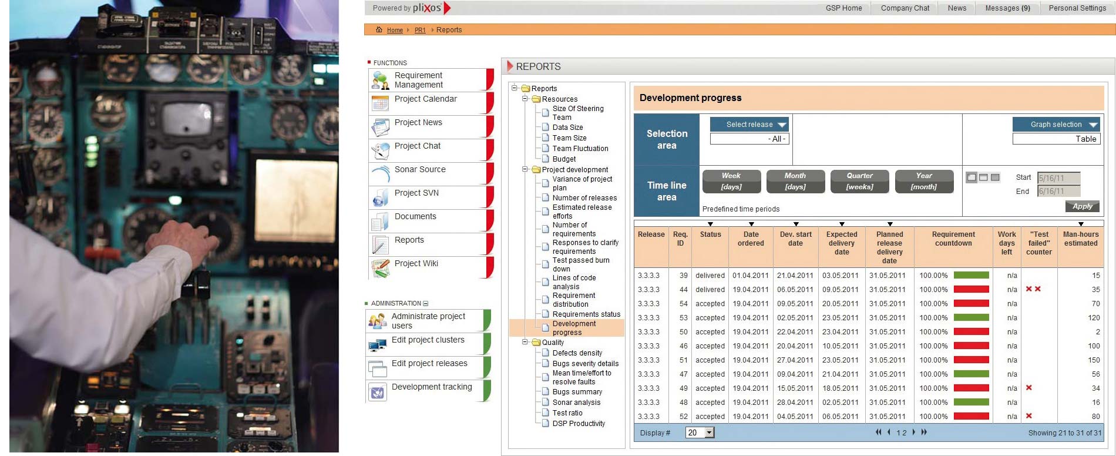Open Messages (9) in top menu
Screen dimensions: 1116x456
[x=1007, y=8]
